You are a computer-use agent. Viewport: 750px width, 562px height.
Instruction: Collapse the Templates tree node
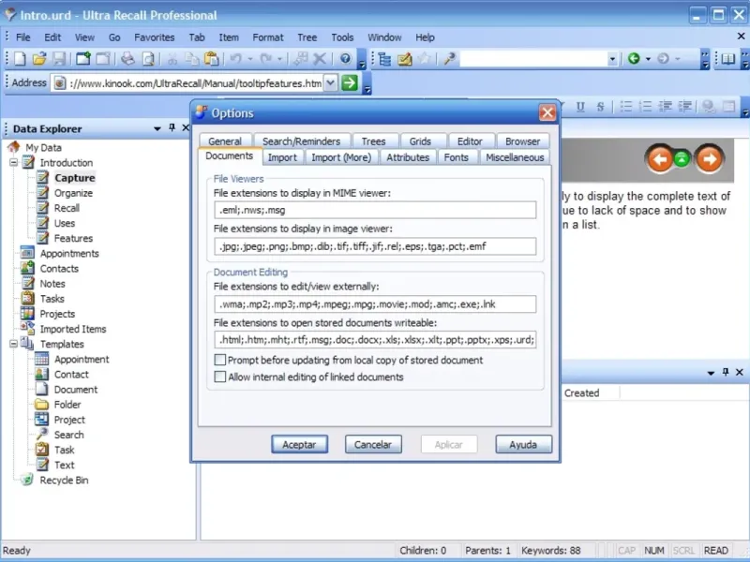coord(13,344)
